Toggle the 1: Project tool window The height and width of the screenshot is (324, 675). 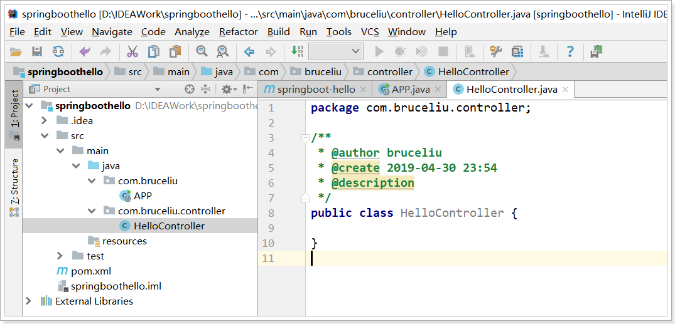click(x=14, y=114)
